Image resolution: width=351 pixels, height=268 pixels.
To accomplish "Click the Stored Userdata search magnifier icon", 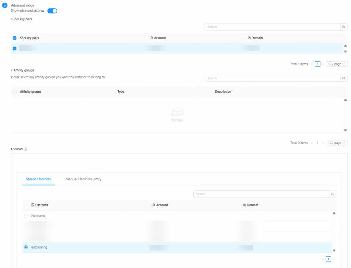I will [332, 194].
